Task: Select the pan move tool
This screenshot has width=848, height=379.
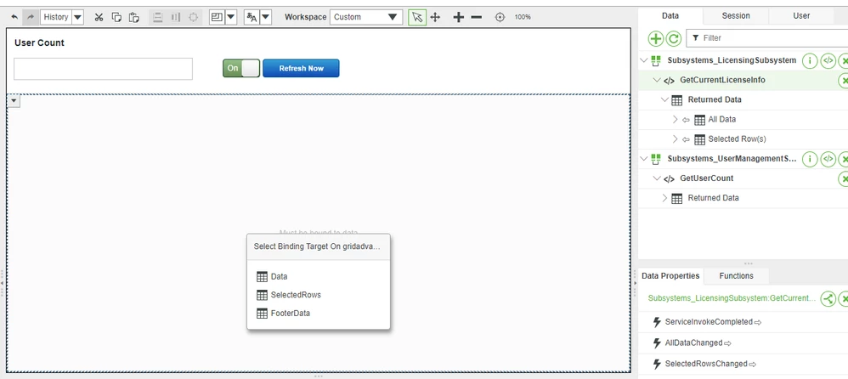Action: (x=435, y=17)
